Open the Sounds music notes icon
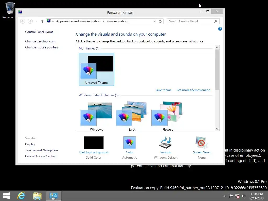Screen dimensions: 268x201 pyautogui.click(x=165, y=143)
